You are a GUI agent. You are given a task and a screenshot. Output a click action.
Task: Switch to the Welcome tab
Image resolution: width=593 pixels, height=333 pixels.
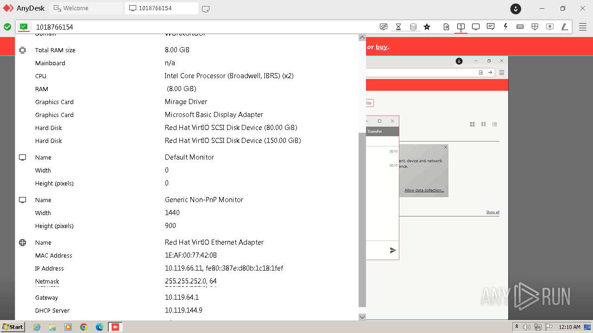[x=86, y=8]
